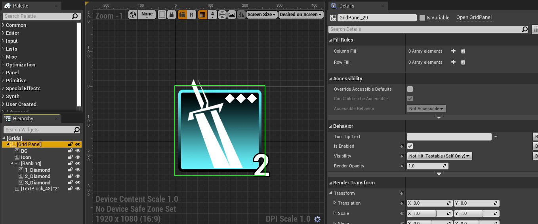Toggle grid snapping icon in viewport toolbar
The height and width of the screenshot is (224, 538).
coord(202,15)
